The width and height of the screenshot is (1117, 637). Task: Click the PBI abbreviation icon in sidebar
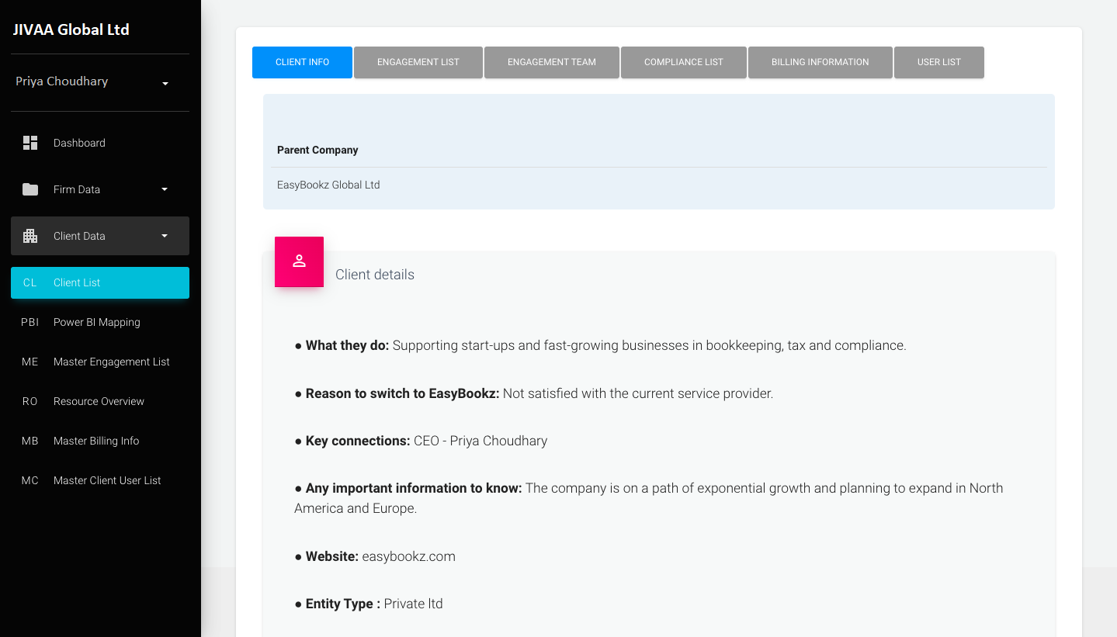[x=29, y=322]
